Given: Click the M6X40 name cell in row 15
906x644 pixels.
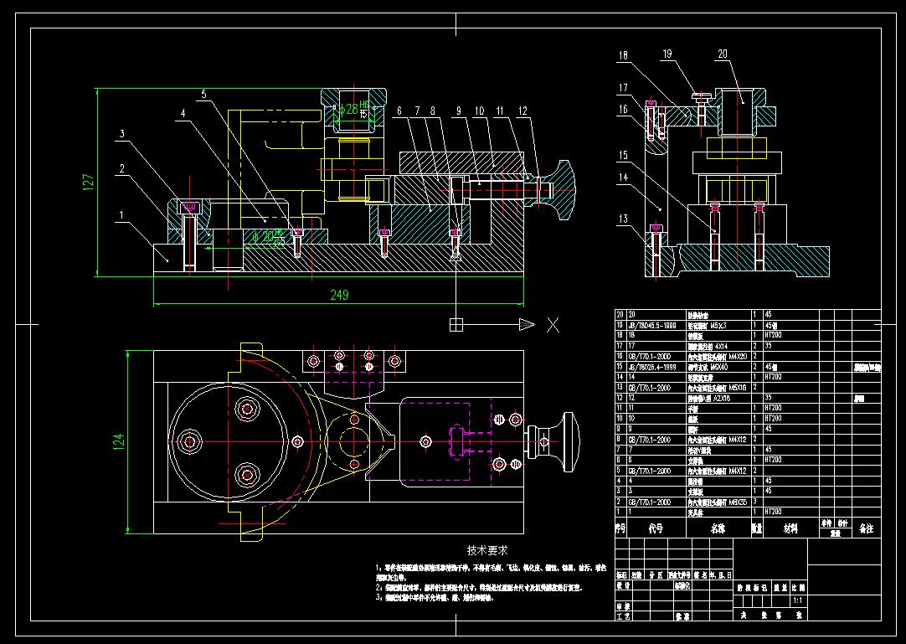Looking at the screenshot, I should click(x=718, y=367).
